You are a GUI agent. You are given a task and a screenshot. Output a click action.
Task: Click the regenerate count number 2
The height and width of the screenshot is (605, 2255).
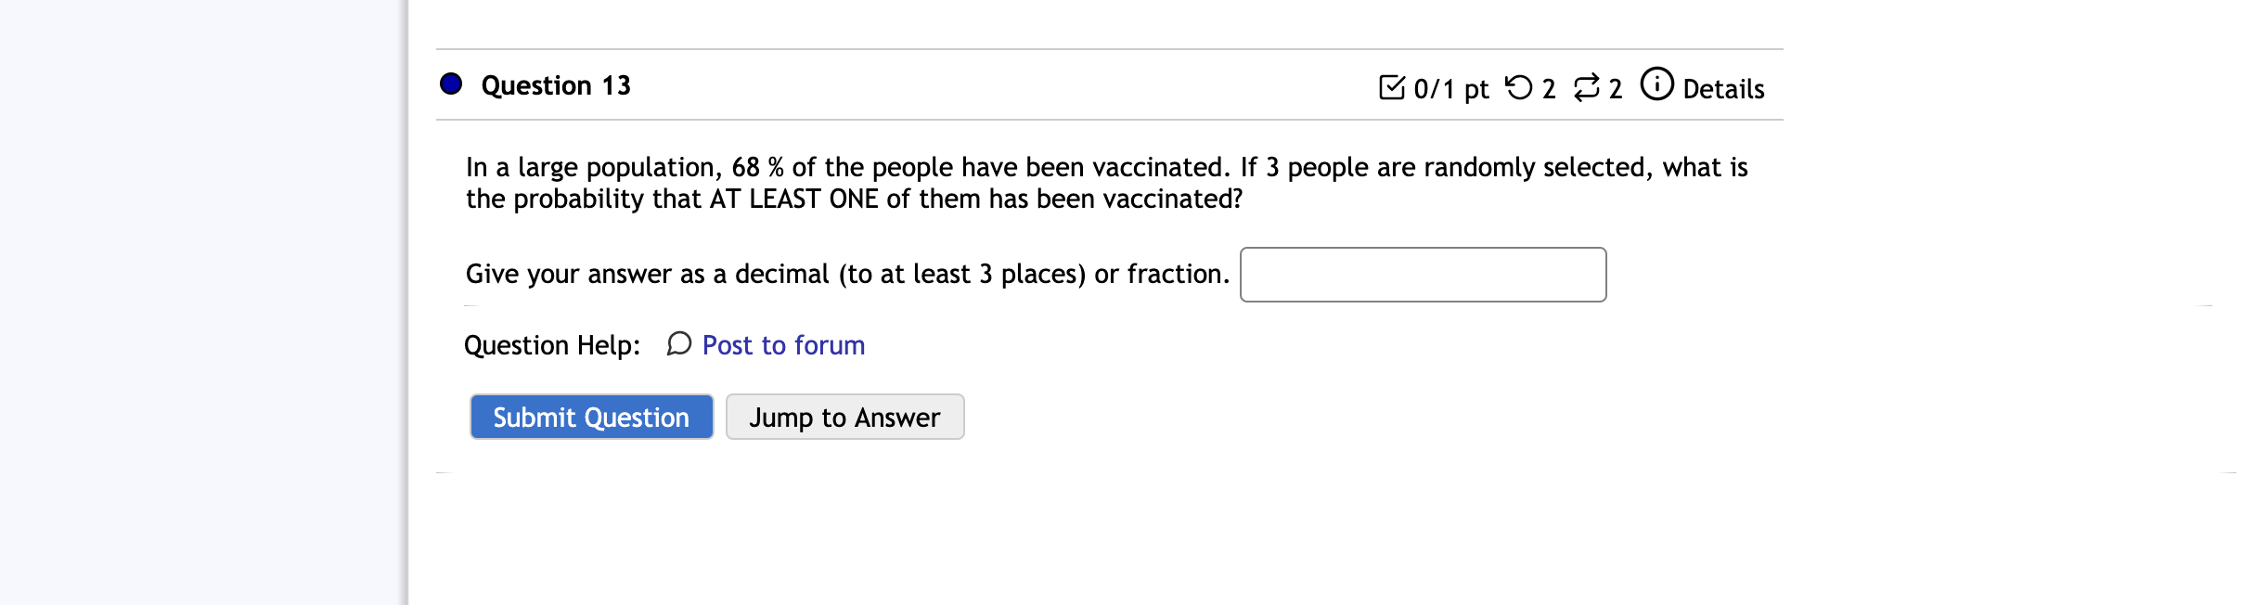coord(1616,89)
